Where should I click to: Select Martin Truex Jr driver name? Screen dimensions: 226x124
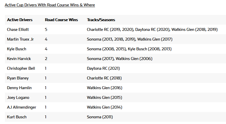pyautogui.click(x=20, y=39)
